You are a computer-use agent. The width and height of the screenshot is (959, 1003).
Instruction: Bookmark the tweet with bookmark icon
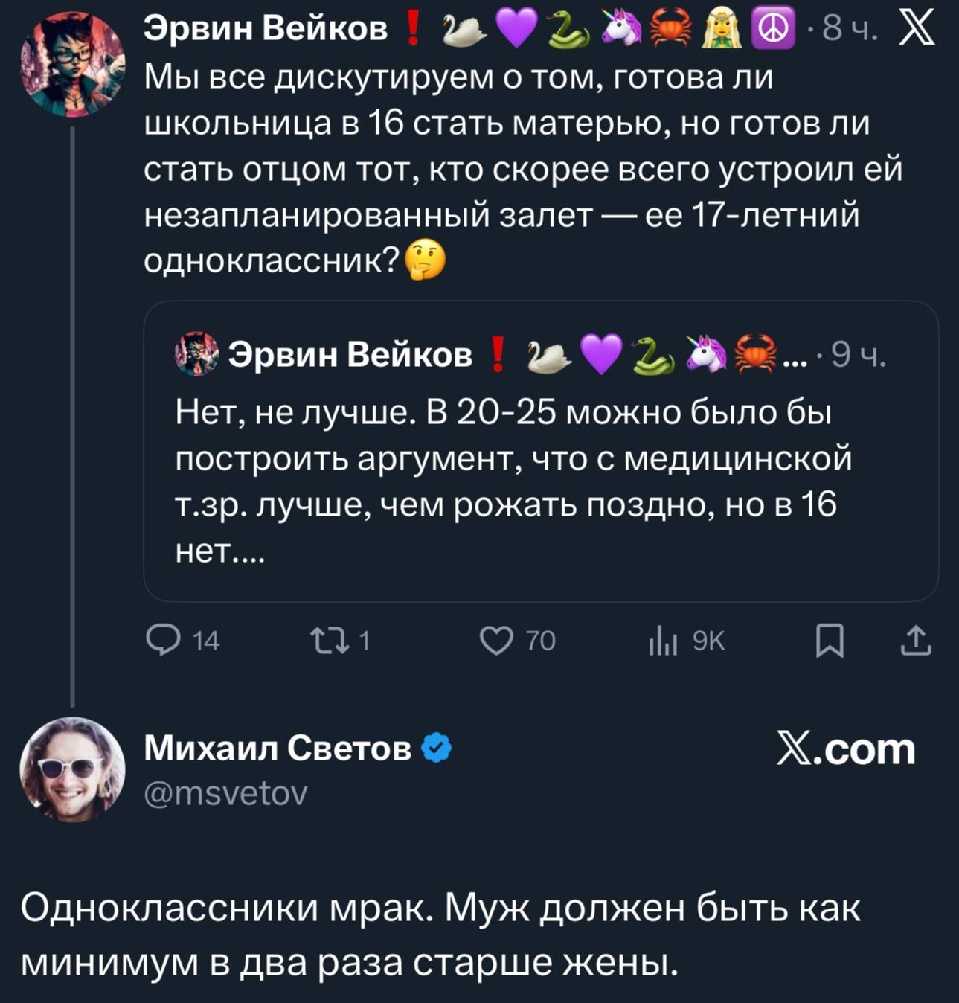point(830,640)
